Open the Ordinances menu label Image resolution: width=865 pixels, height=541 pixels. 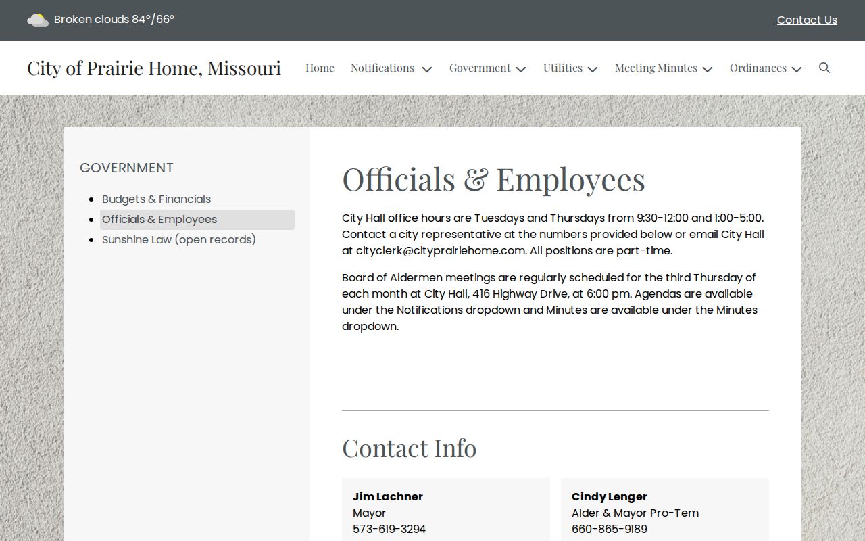[x=758, y=68]
